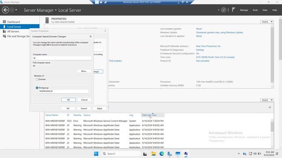
Task: Click the File and Storage Services icon
Action: pos(4,36)
